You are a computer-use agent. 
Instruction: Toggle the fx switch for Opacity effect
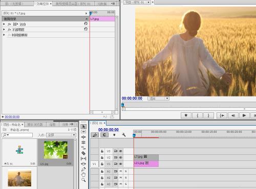pos(9,30)
